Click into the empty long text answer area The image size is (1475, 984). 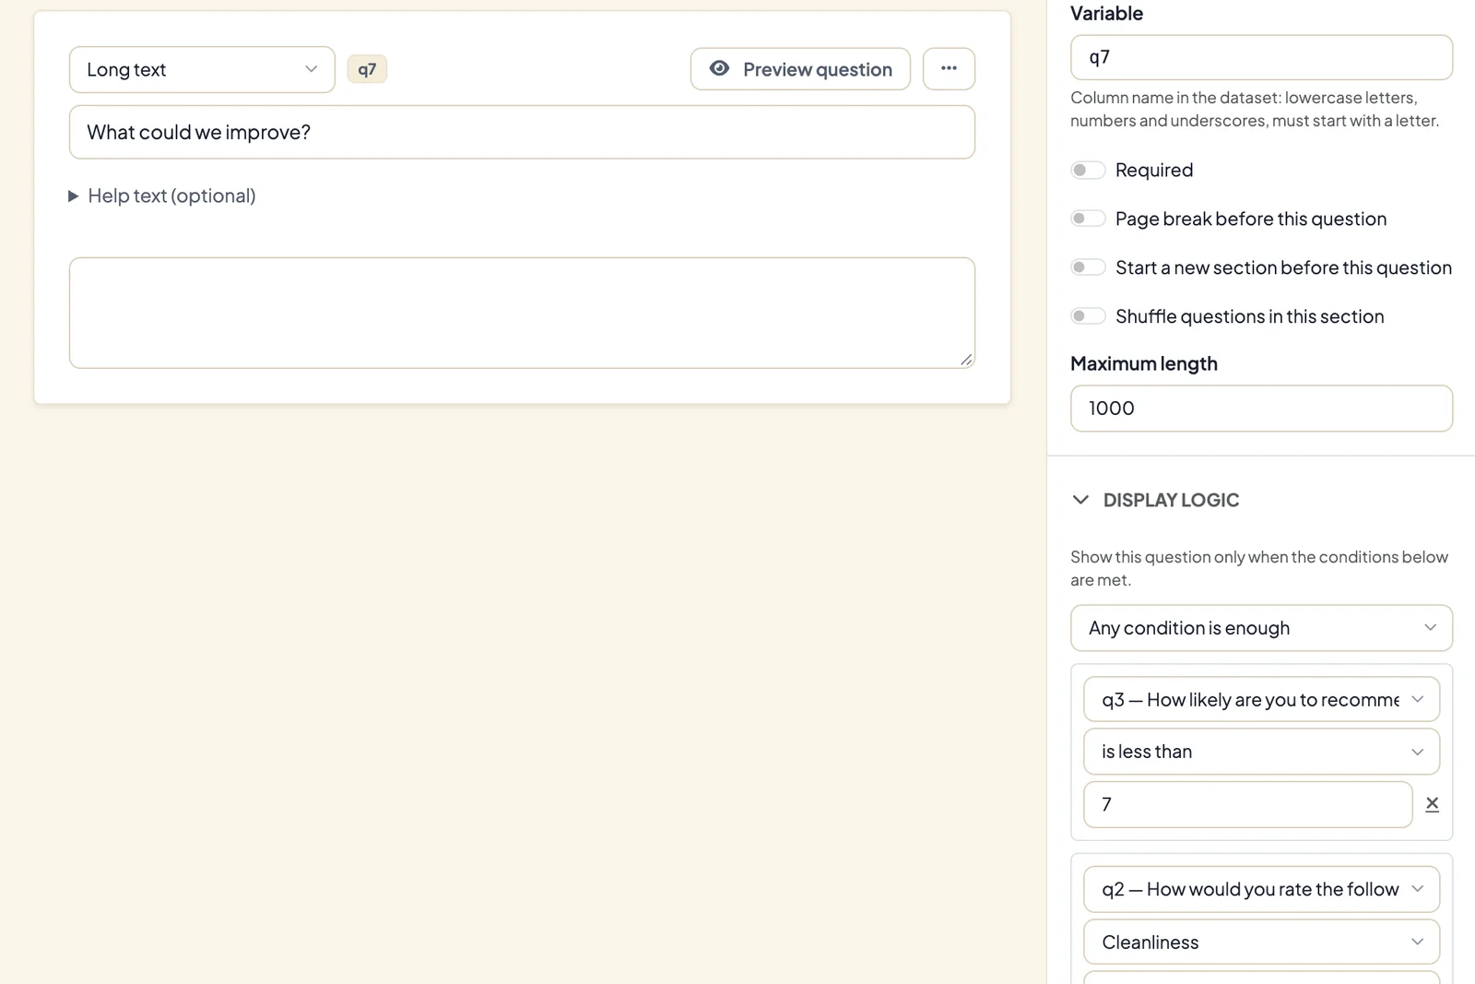[522, 313]
